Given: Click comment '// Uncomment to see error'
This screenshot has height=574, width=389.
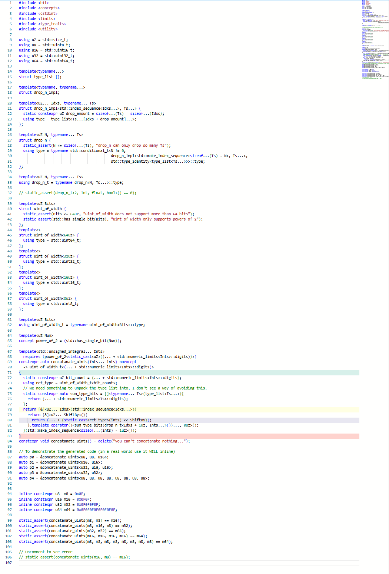Looking at the screenshot, I should (46, 552).
